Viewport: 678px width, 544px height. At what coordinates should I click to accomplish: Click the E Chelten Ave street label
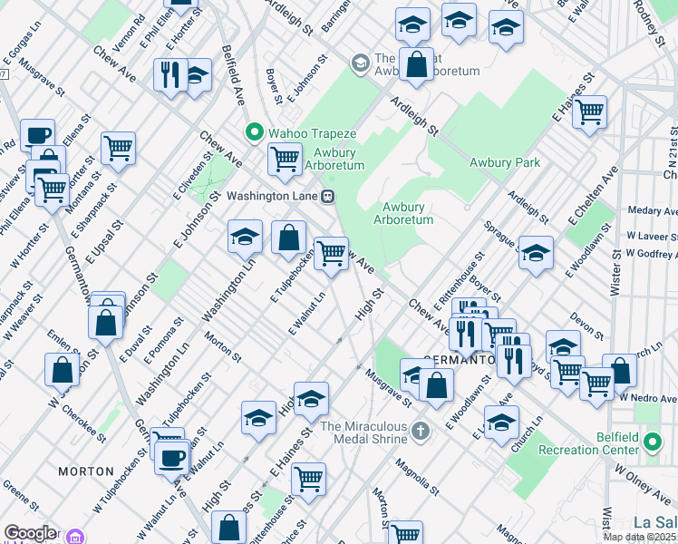594,197
